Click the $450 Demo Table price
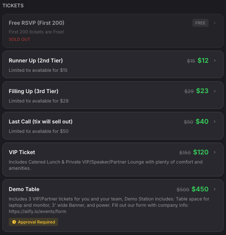This screenshot has height=235, width=226. [200, 189]
